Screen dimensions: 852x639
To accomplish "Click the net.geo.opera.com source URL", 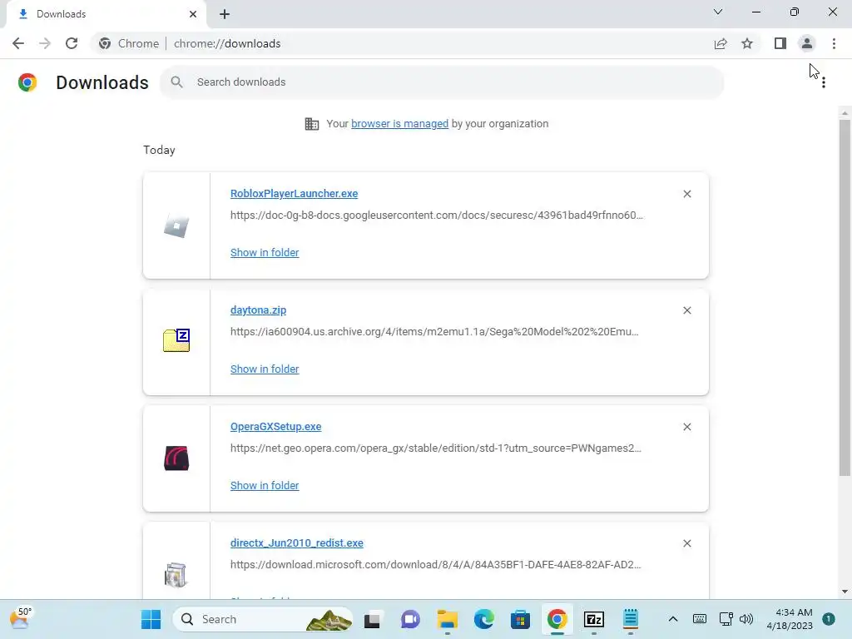I will [436, 448].
